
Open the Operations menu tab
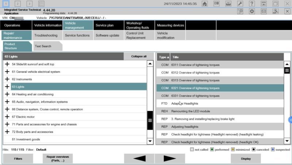16,25
